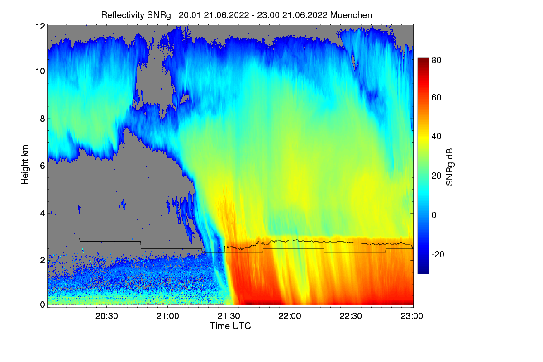Viewport: 543px width, 362px height.
Task: Click the colorbar value 60
Action: pyautogui.click(x=437, y=97)
